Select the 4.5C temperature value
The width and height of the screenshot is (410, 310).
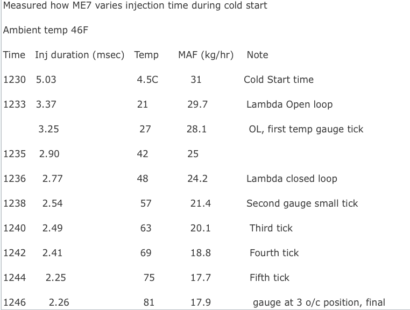coord(147,80)
